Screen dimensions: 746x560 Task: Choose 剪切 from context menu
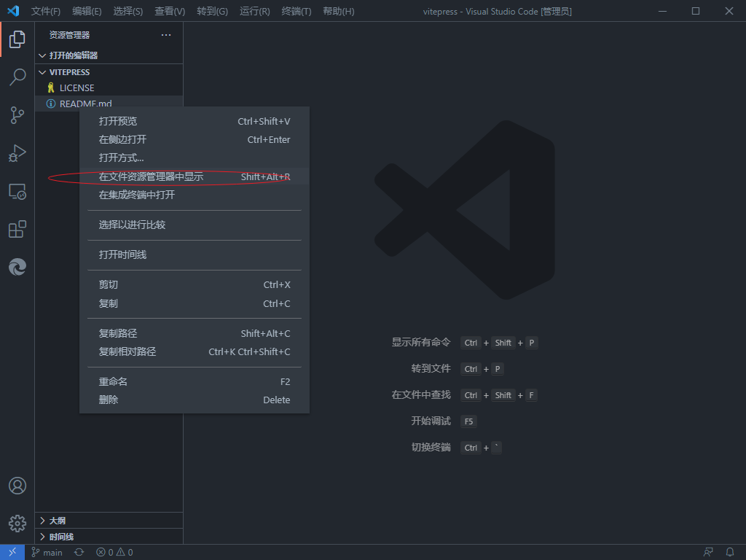[195, 285]
